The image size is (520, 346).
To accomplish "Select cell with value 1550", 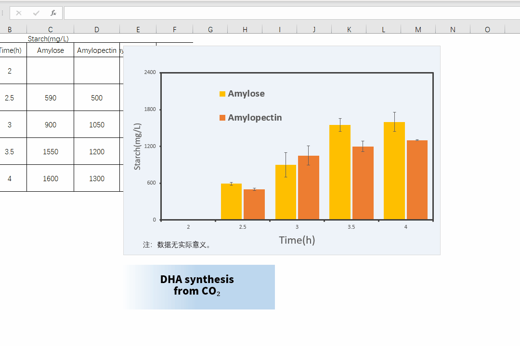I will coord(51,152).
